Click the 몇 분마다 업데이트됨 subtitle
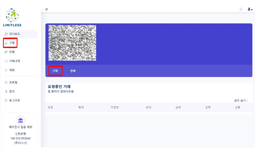 (61, 91)
